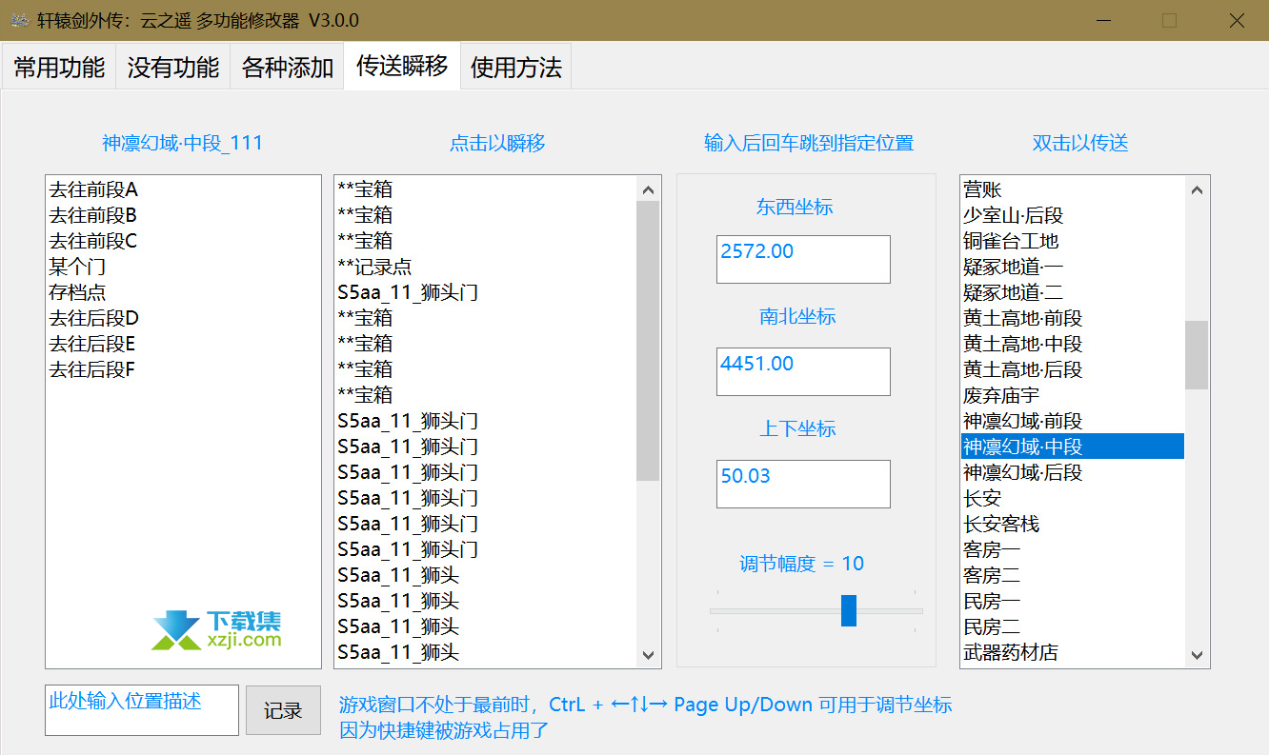Select 去往前段C entry

coord(183,241)
